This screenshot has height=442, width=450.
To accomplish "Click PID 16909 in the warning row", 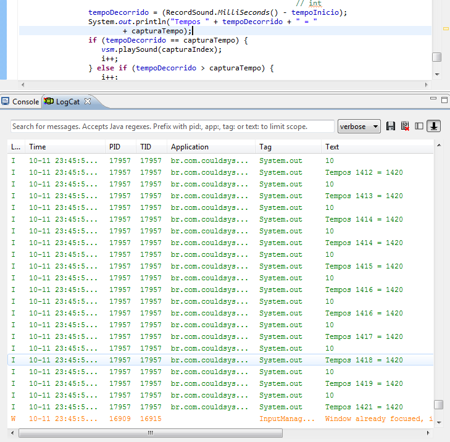I will point(120,419).
